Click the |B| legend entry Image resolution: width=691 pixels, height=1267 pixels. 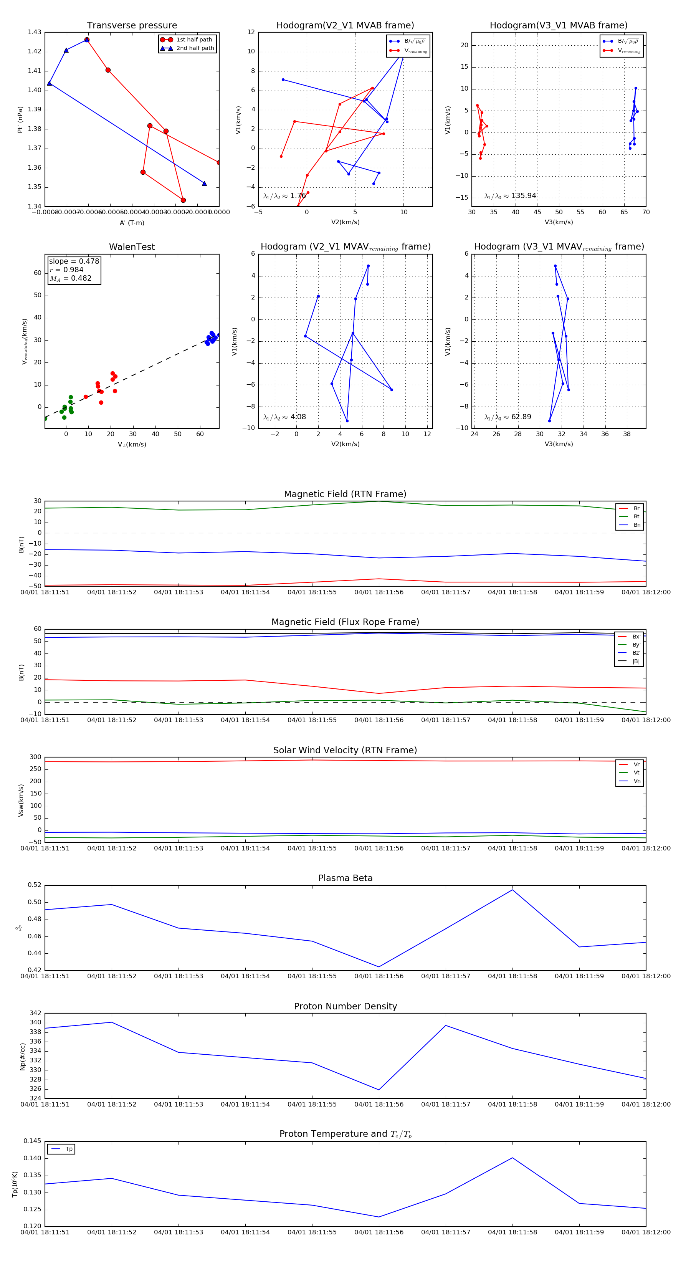(629, 661)
